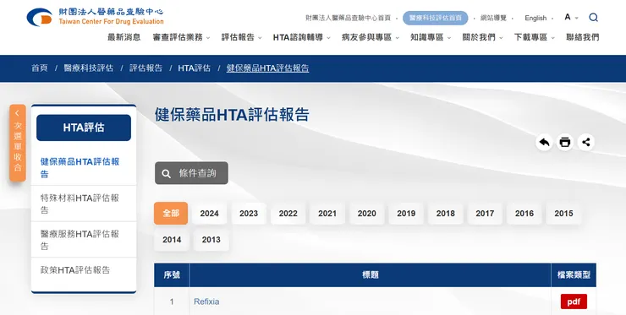Click the 檔案類型 column header
The height and width of the screenshot is (315, 626).
(x=574, y=274)
